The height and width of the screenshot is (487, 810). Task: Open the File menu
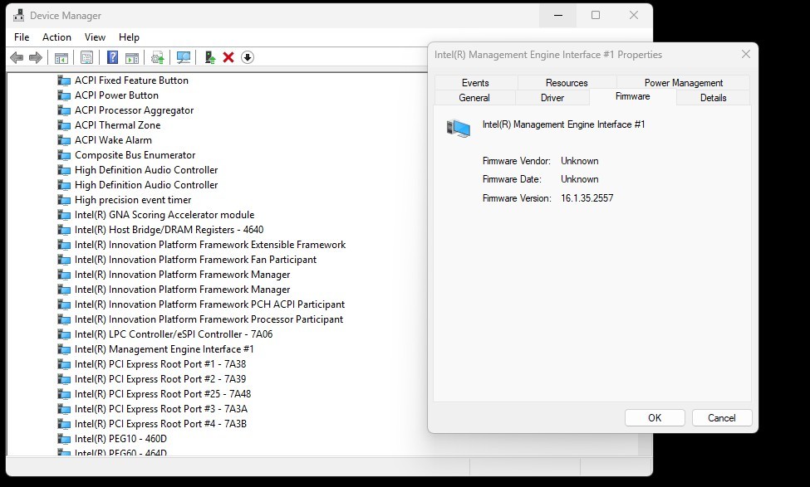pyautogui.click(x=22, y=37)
